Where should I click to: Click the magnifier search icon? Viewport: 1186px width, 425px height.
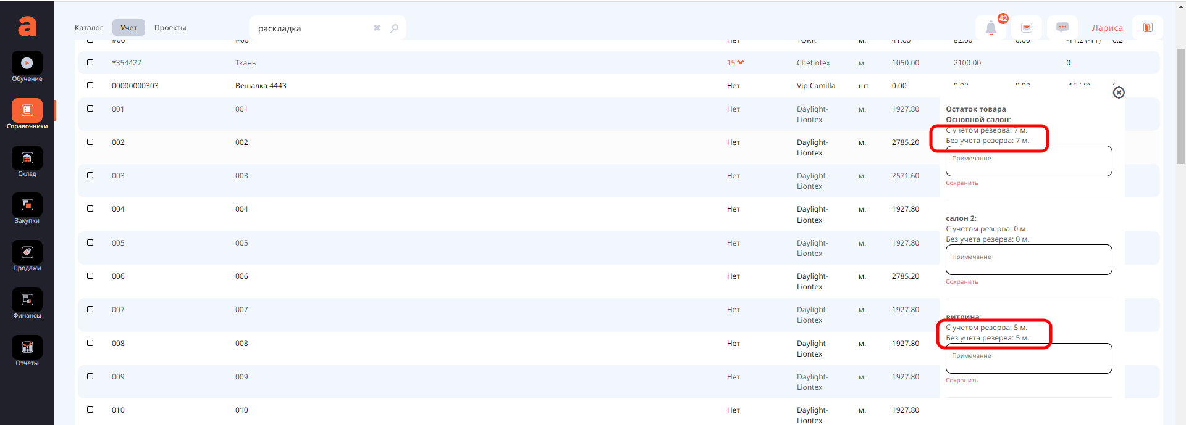coord(395,28)
